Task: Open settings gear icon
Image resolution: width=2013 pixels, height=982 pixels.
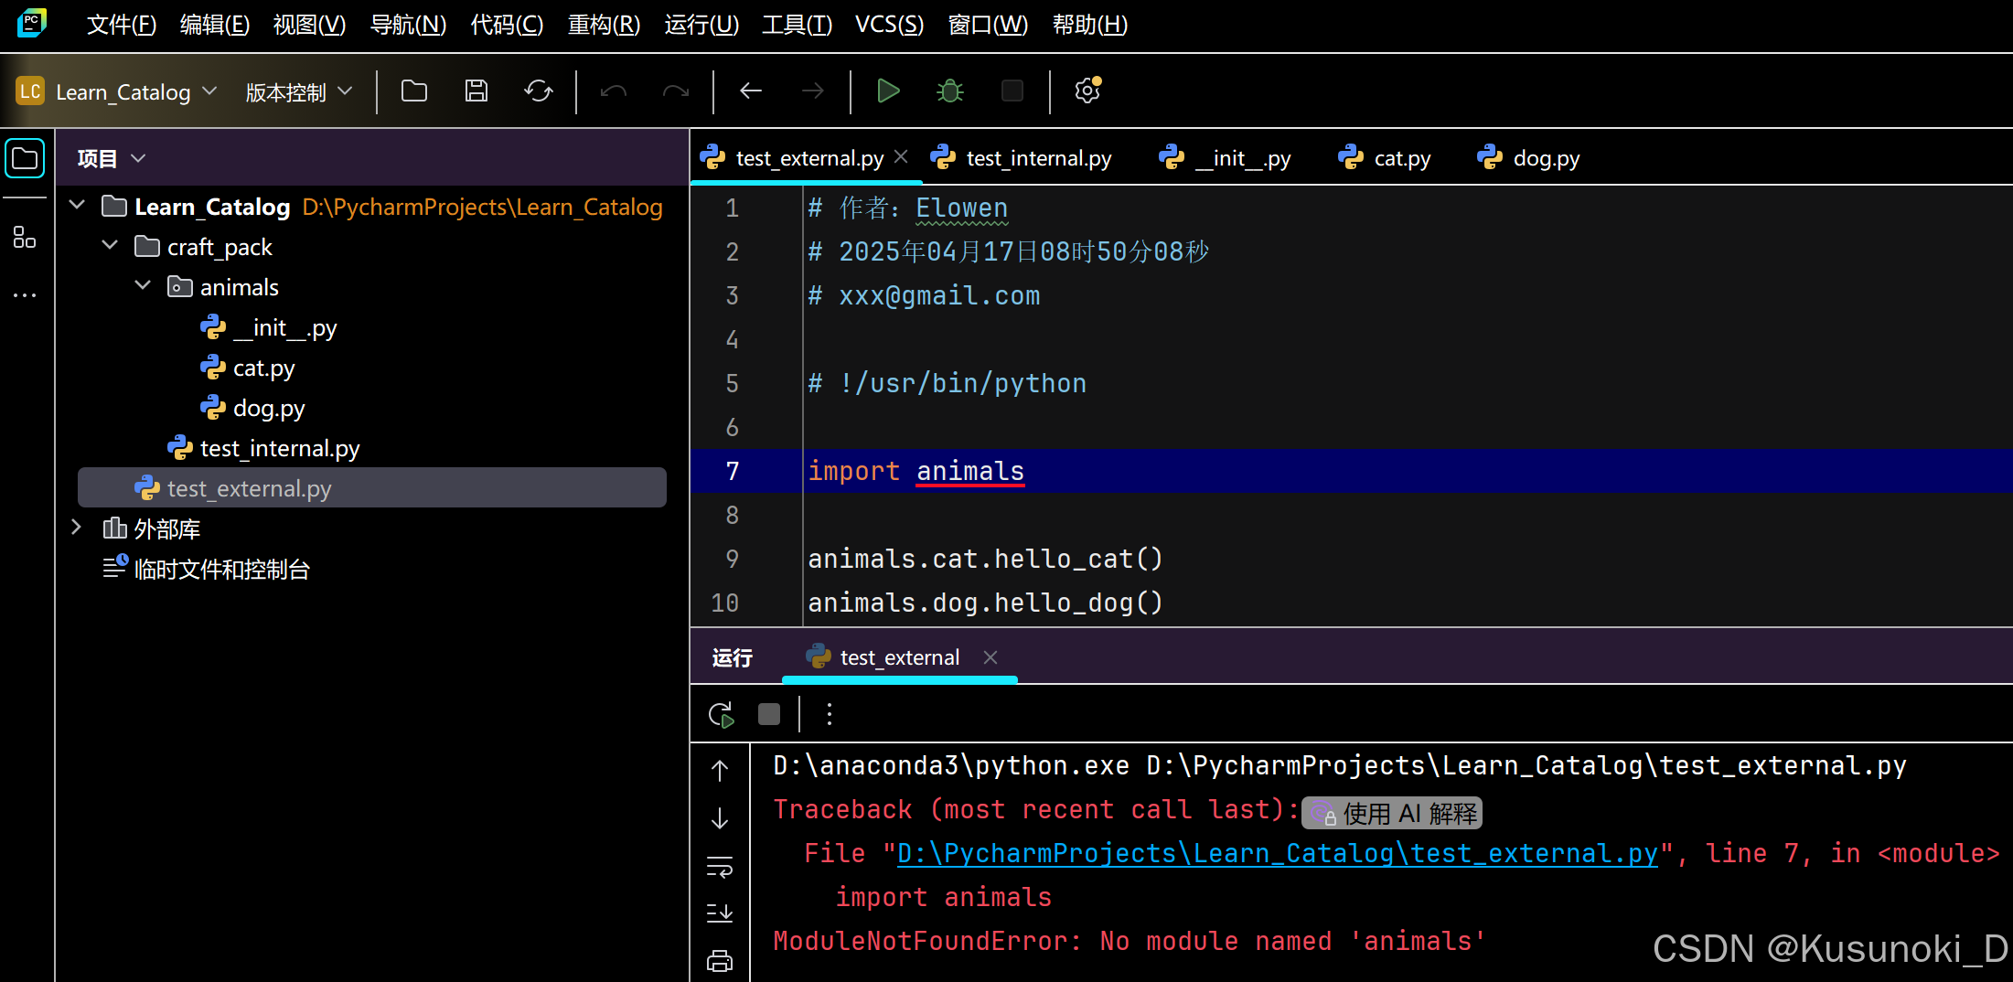Action: coord(1087,91)
